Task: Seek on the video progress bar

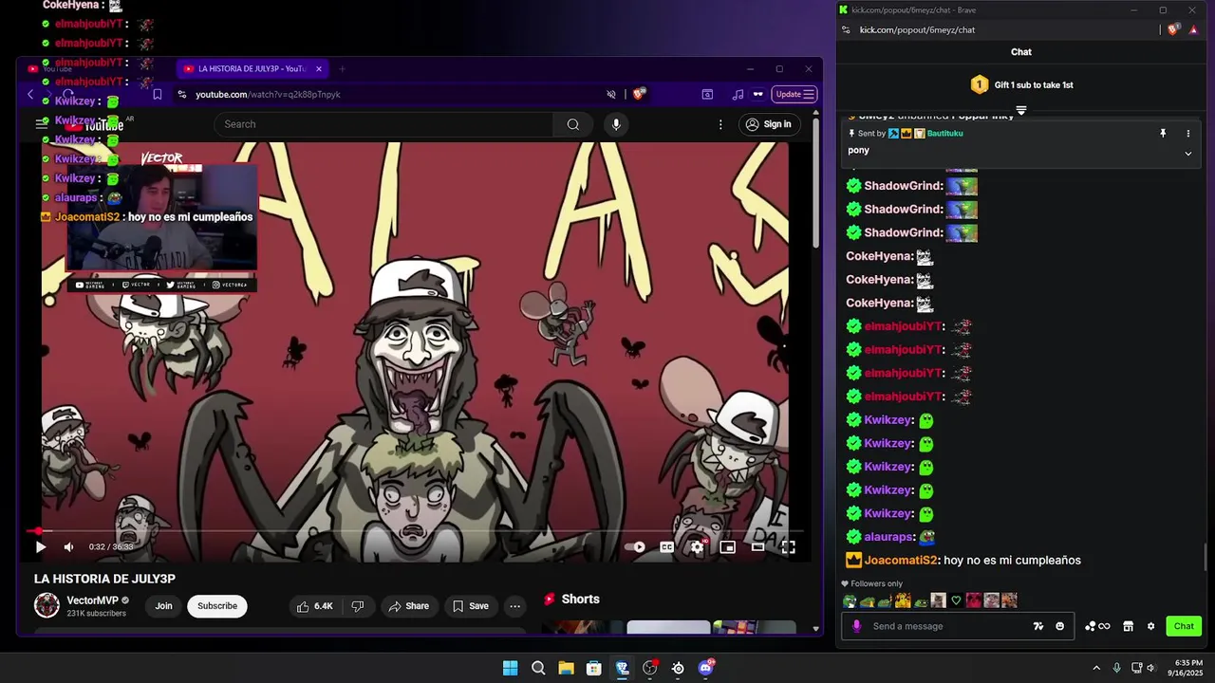Action: click(418, 531)
